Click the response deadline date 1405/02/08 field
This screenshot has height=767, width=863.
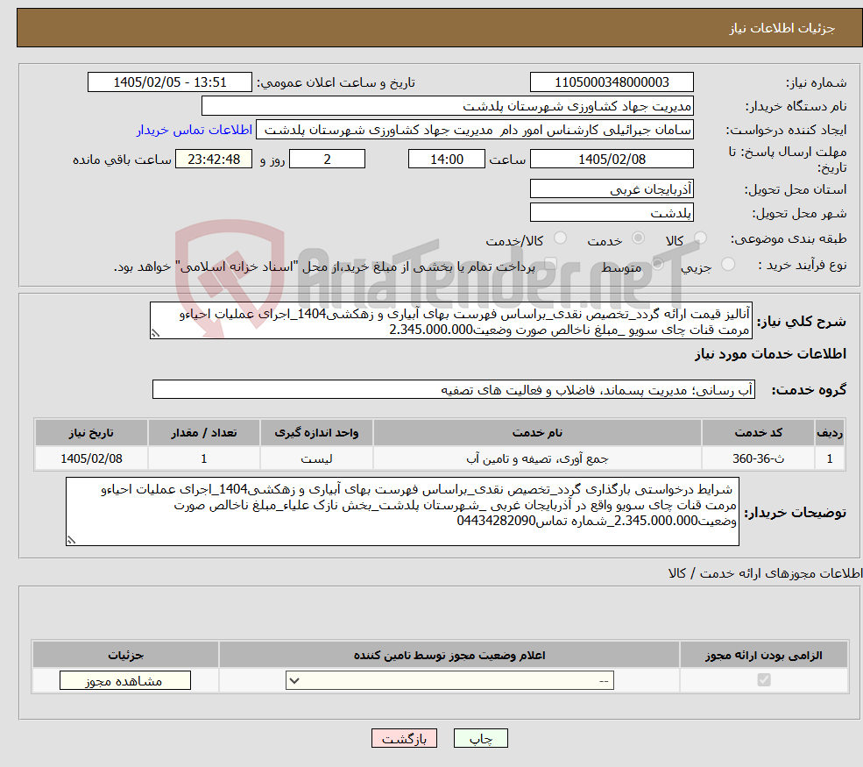tap(612, 160)
